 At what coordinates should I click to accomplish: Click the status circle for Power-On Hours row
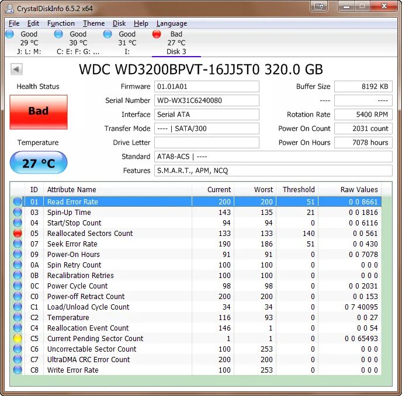pyautogui.click(x=18, y=254)
